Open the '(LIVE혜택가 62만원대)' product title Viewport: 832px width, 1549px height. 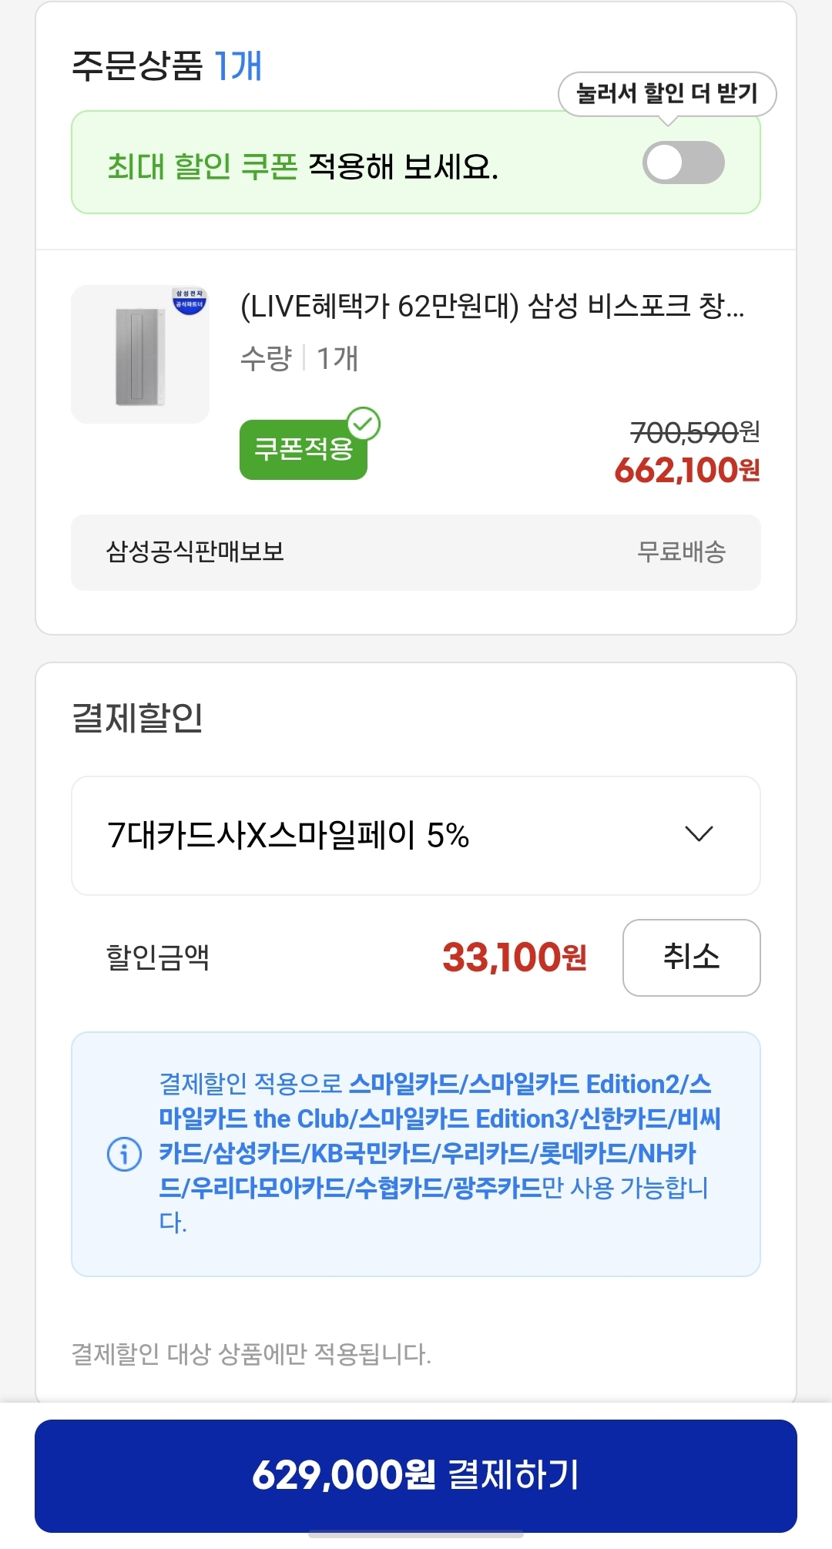click(491, 307)
